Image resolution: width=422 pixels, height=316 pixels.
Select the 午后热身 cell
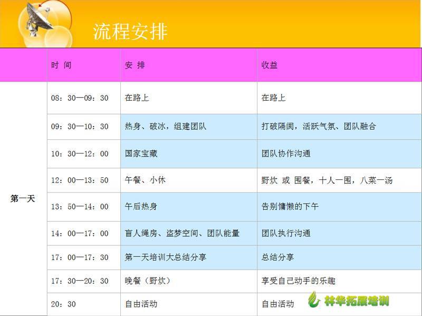click(189, 207)
